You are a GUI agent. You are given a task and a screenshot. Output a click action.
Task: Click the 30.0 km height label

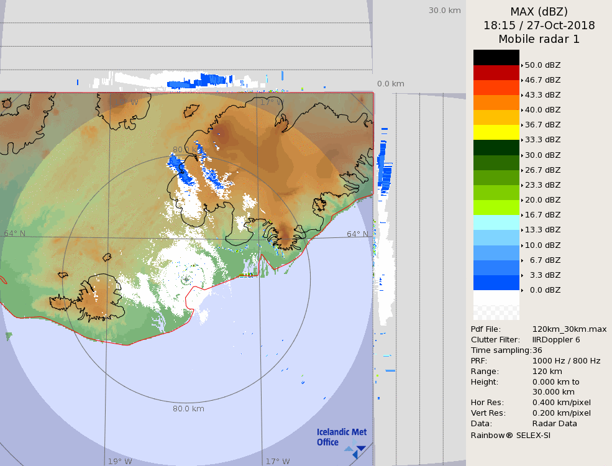coord(444,11)
